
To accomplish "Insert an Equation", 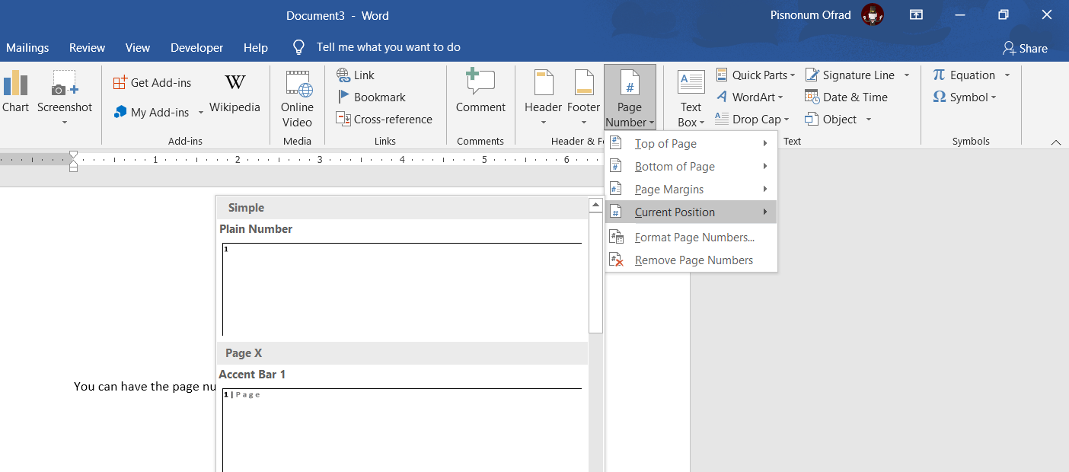I will pos(964,75).
